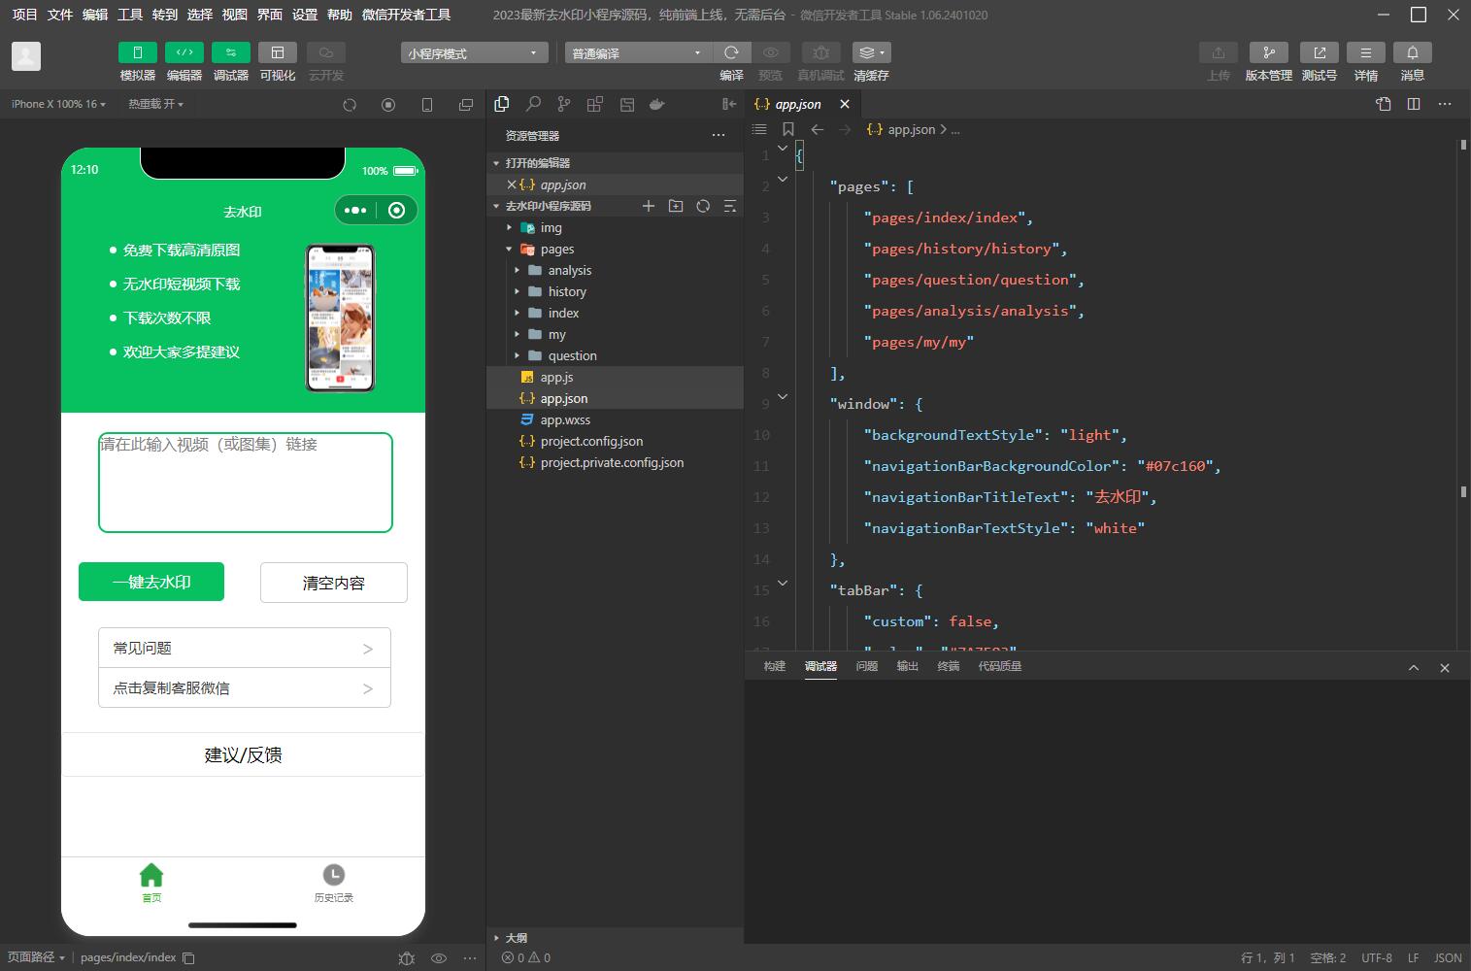This screenshot has height=971, width=1471.
Task: Toggle the debugger panel button
Action: [231, 52]
